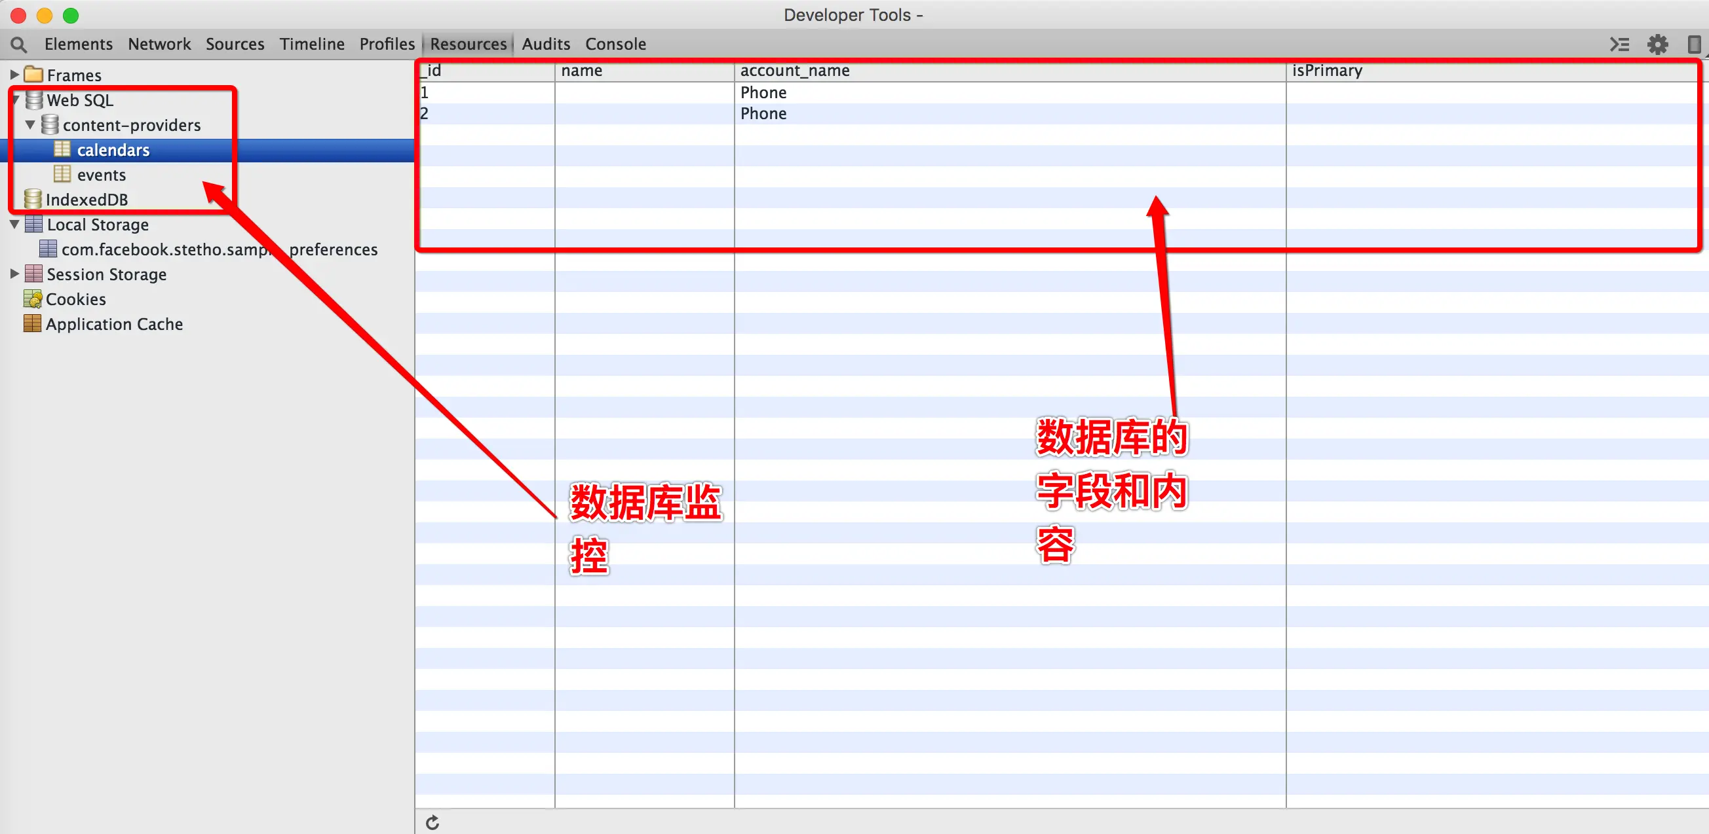
Task: Click the search magnifier icon
Action: (x=18, y=45)
